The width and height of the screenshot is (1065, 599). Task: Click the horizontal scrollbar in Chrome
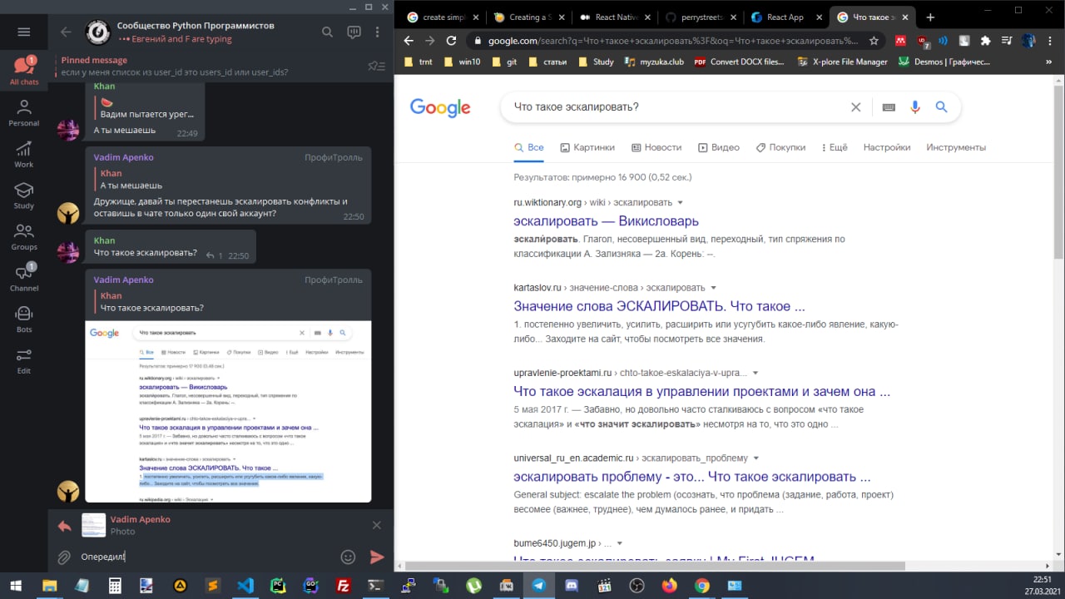coord(653,566)
